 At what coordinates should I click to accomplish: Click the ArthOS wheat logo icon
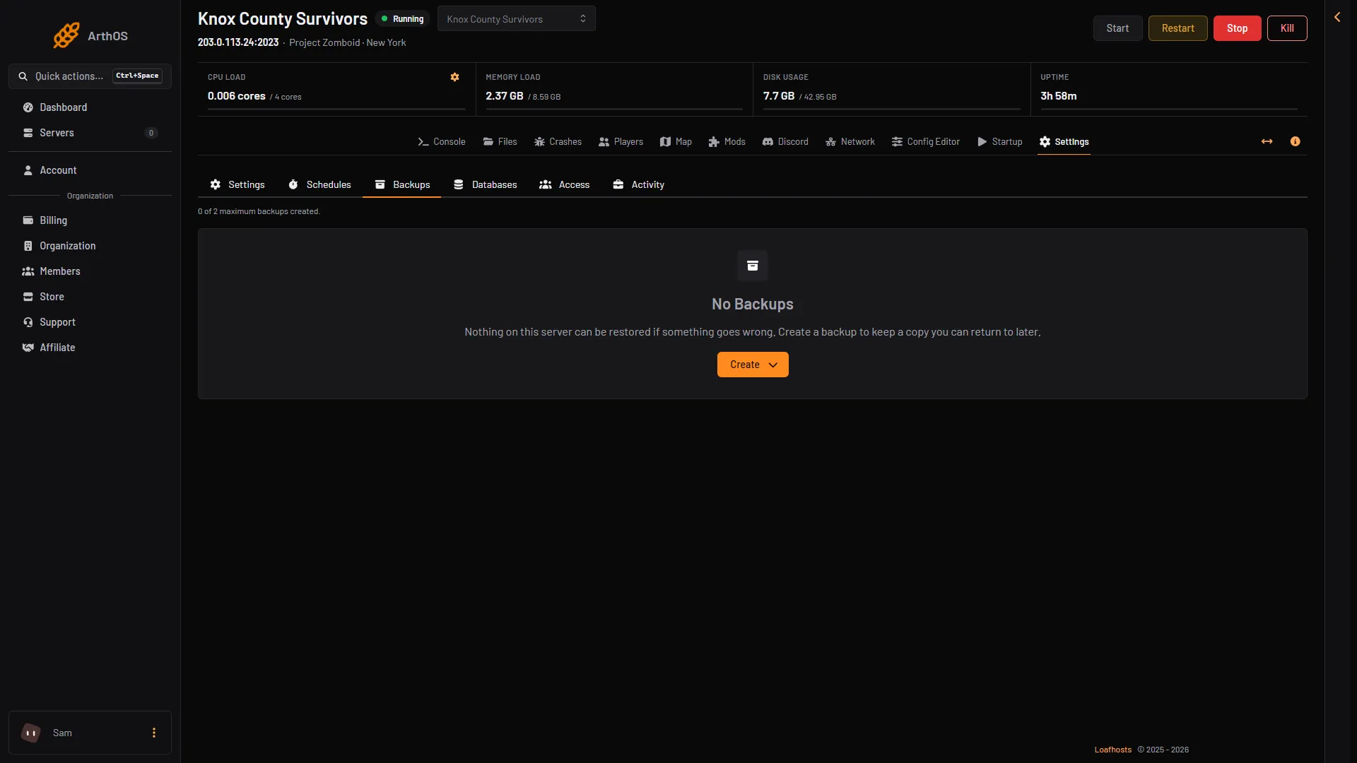click(x=66, y=35)
